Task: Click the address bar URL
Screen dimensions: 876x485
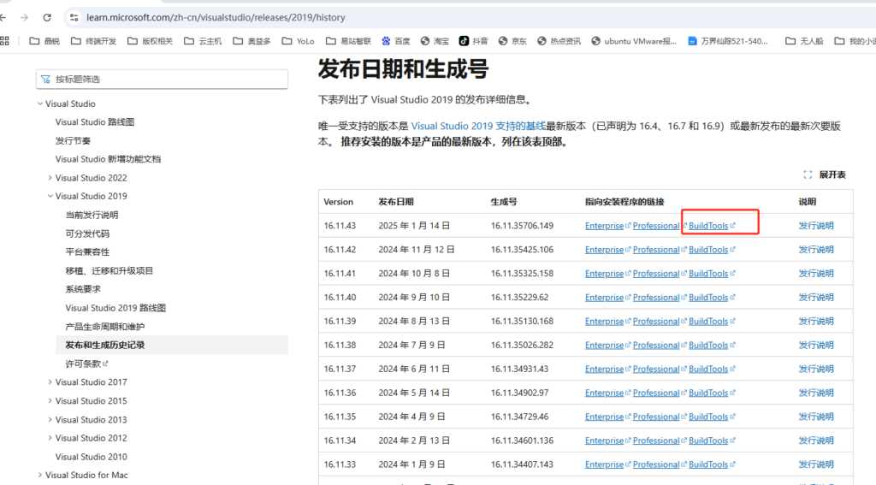Action: (216, 17)
